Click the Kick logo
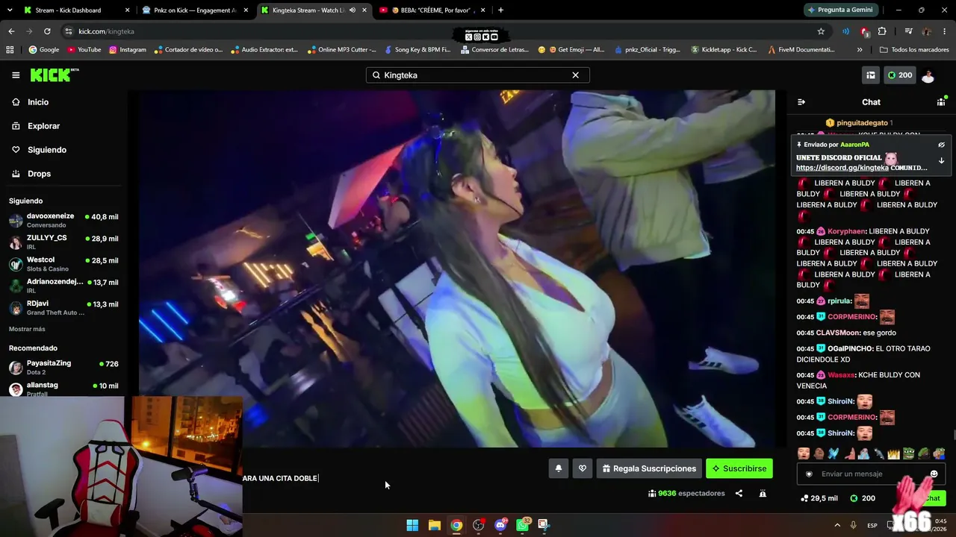The image size is (956, 537). (x=55, y=75)
